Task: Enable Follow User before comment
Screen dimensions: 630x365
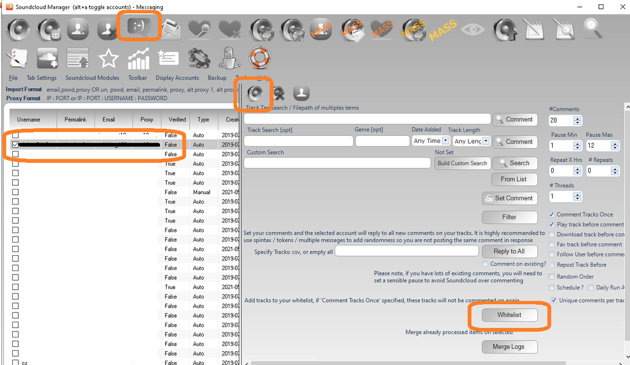Action: tap(552, 254)
